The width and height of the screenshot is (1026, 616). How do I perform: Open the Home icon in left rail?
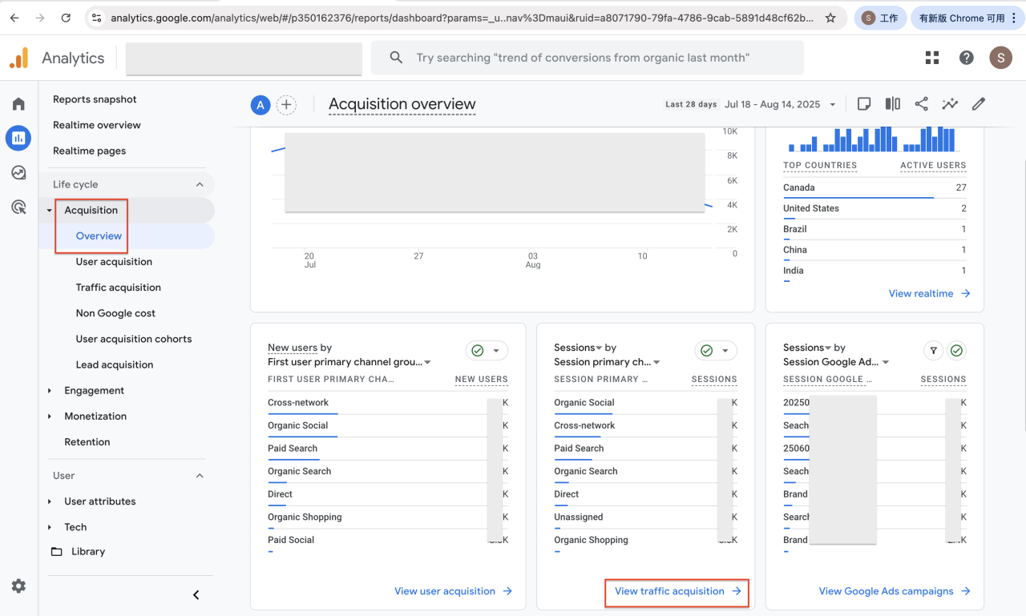pos(18,104)
